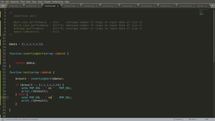215x121 pixels.
Task: Switch to the quicksort.php tab
Action: pos(108,6)
